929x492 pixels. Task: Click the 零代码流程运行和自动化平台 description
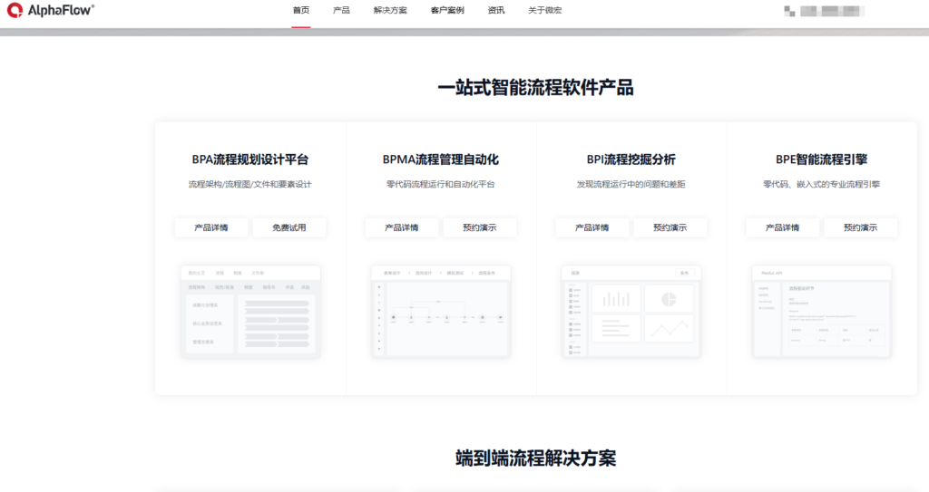point(441,184)
